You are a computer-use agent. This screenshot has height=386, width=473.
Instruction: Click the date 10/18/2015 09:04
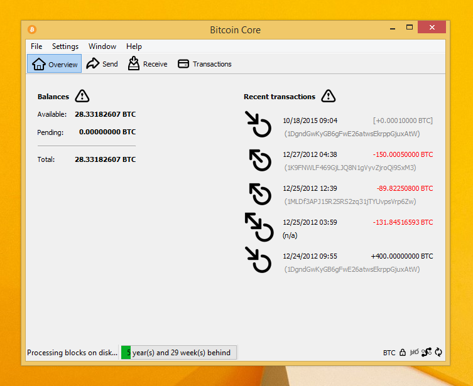point(310,121)
